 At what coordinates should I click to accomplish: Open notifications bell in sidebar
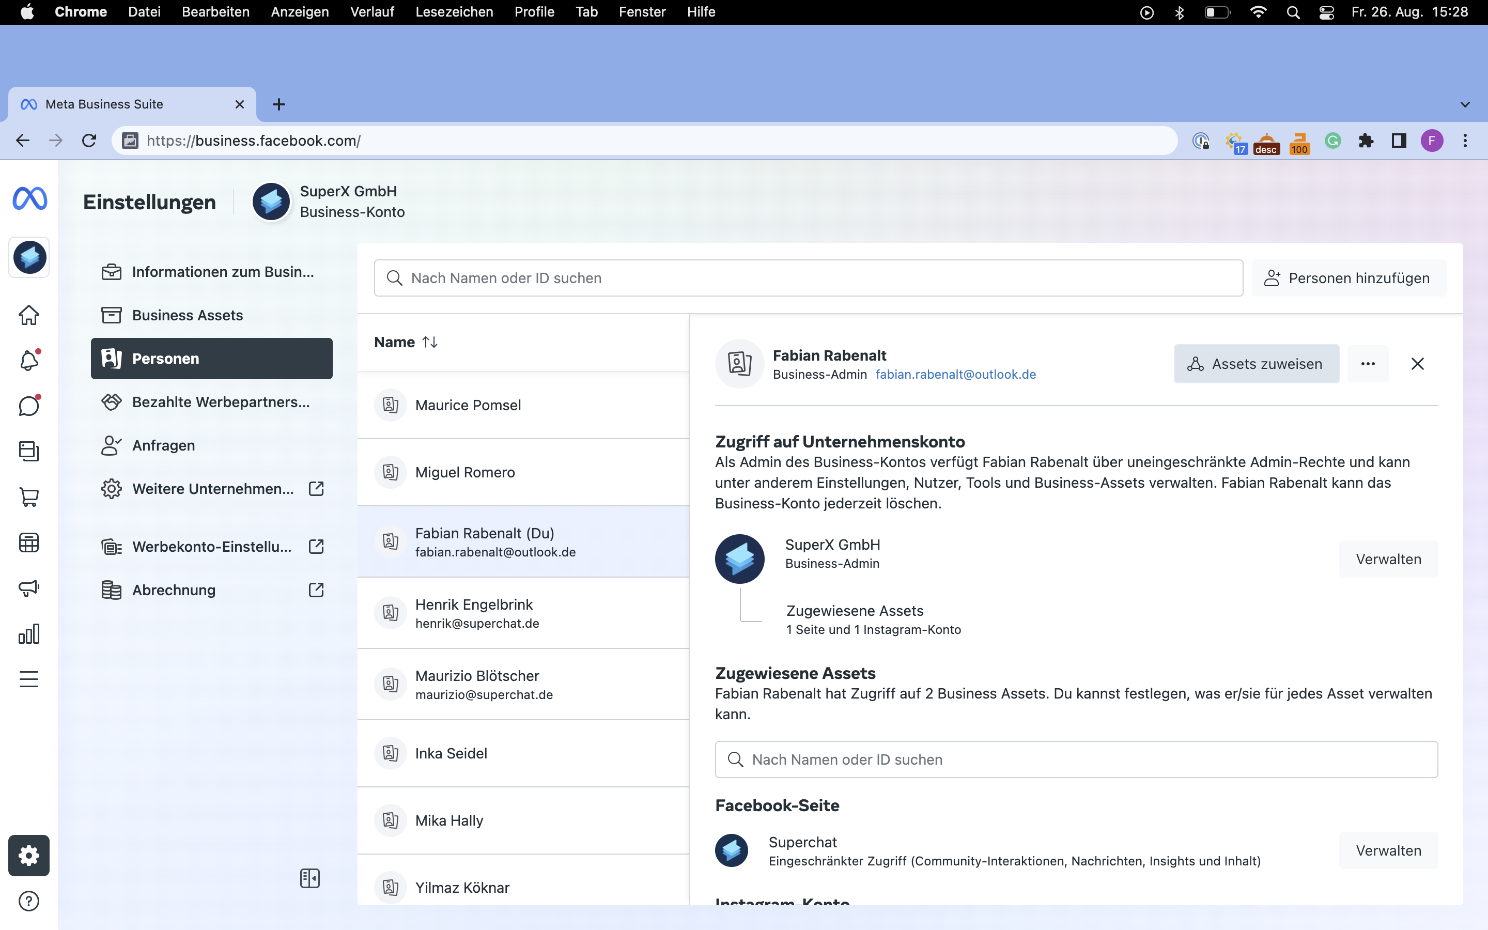[x=29, y=361]
